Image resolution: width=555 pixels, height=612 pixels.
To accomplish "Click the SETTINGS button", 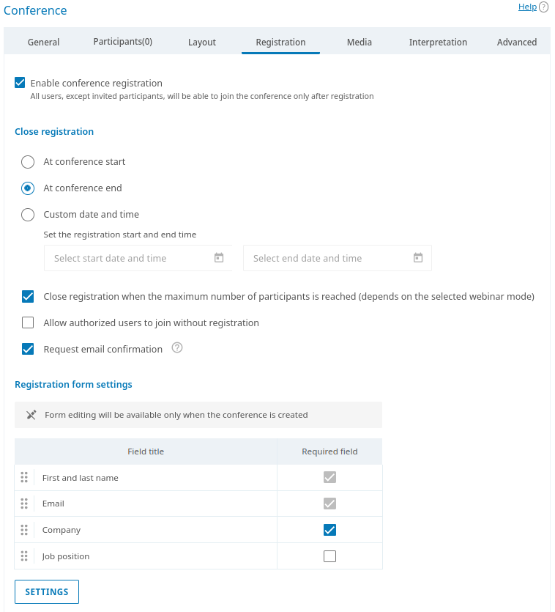I will click(46, 591).
